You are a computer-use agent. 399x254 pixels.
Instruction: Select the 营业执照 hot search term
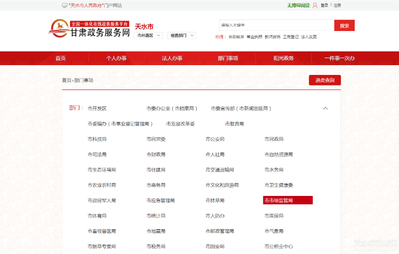(254, 37)
